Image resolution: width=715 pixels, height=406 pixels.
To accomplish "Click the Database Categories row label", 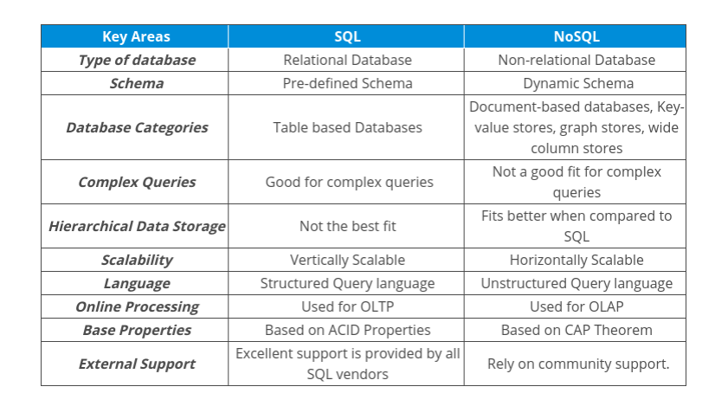I will [135, 127].
